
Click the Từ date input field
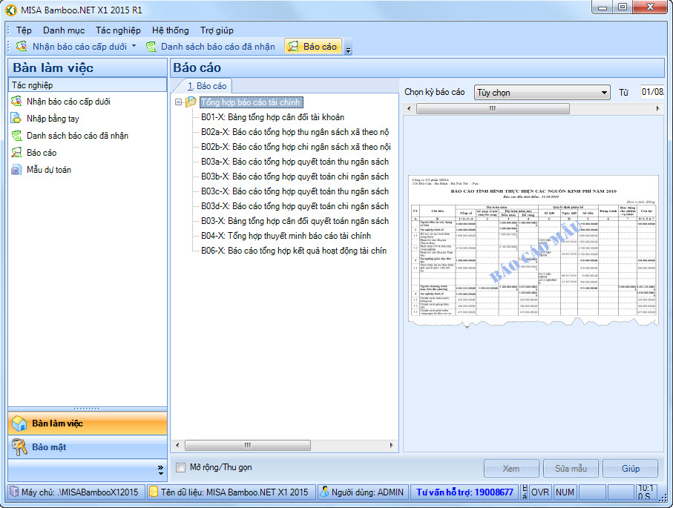652,92
